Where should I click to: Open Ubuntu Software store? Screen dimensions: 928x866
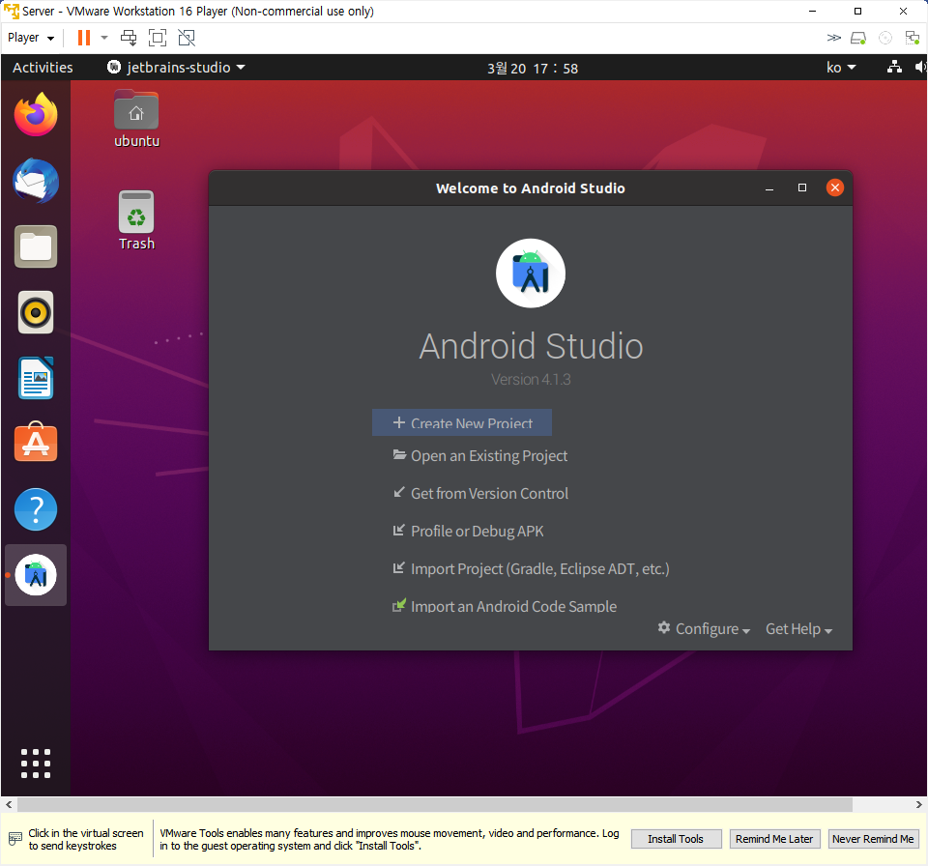[x=36, y=442]
